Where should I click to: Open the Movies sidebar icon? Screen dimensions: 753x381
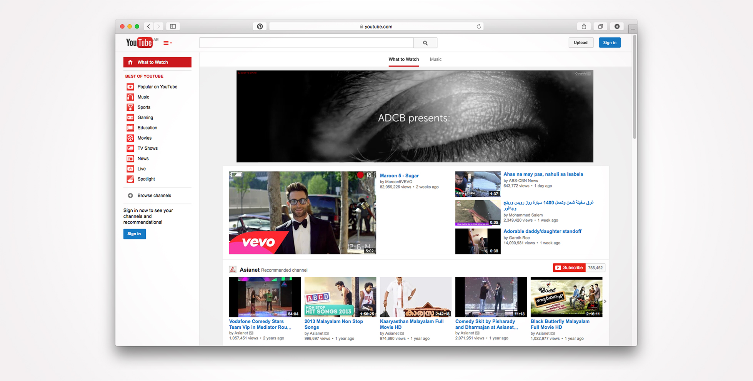tap(130, 138)
